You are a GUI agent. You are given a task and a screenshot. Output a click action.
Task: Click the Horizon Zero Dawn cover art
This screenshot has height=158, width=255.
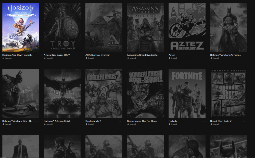pos(21,27)
